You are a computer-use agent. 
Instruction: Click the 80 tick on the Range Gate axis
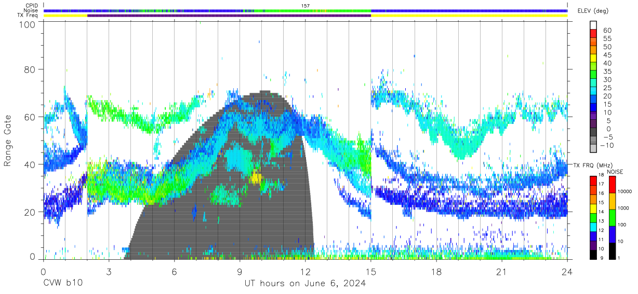tap(30, 69)
